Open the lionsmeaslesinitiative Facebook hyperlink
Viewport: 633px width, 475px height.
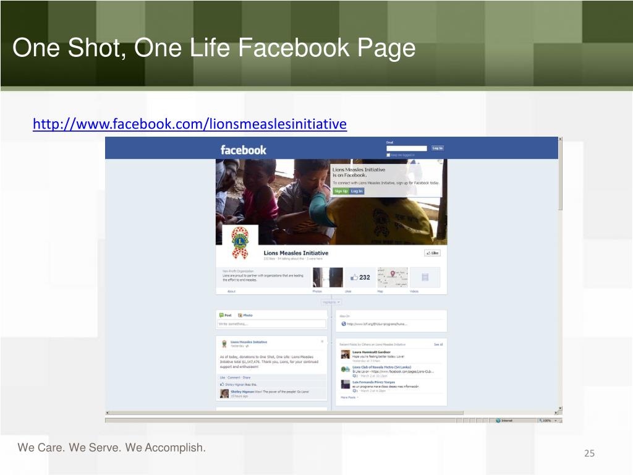pos(190,124)
